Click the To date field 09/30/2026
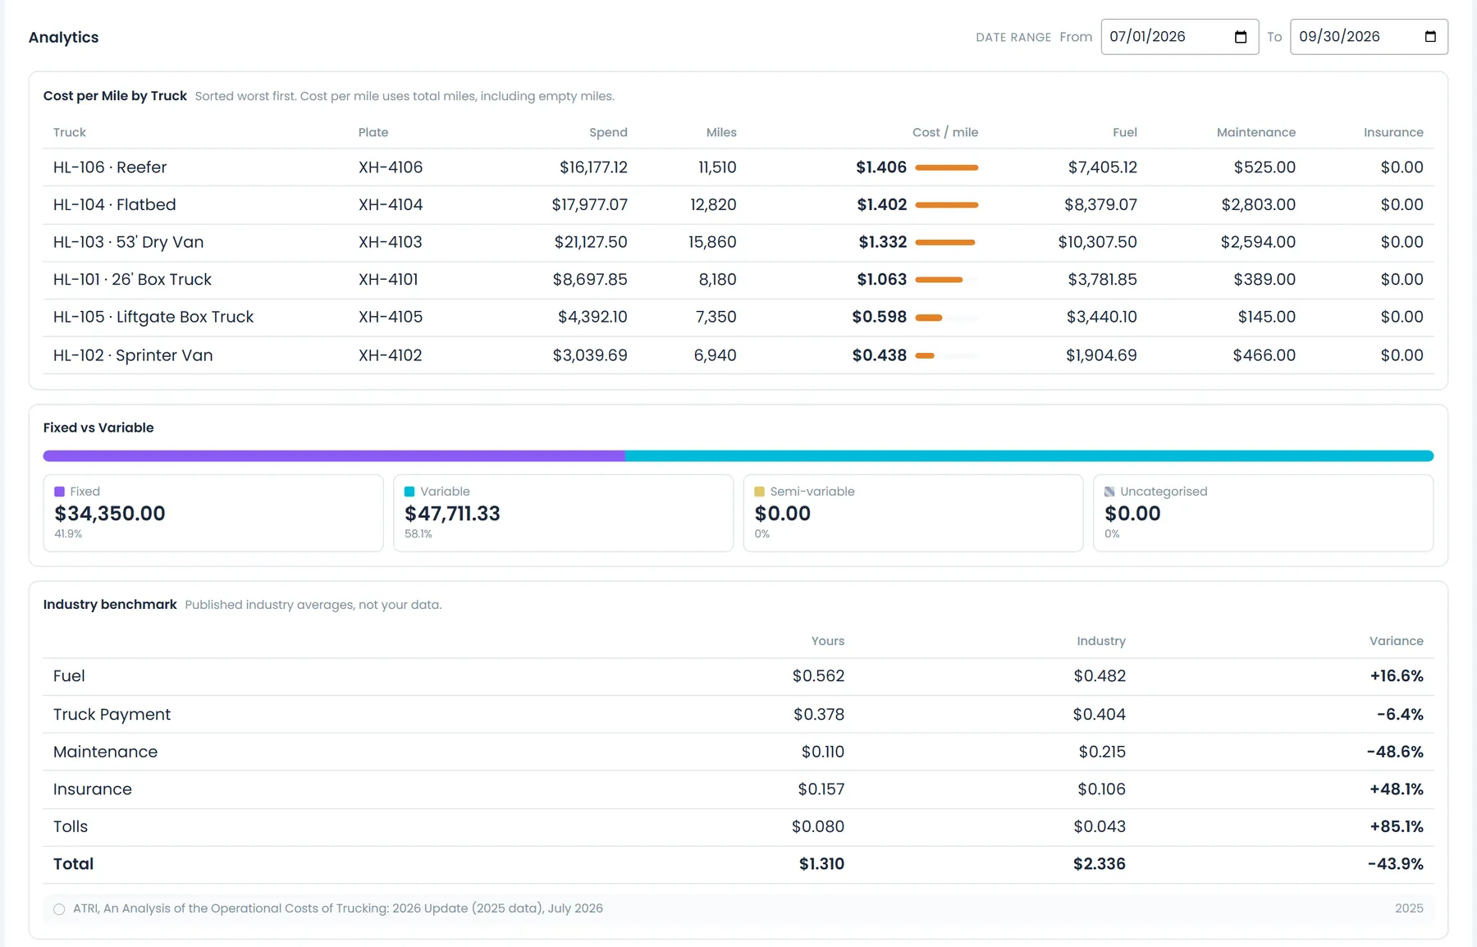The height and width of the screenshot is (947, 1477). [1369, 37]
